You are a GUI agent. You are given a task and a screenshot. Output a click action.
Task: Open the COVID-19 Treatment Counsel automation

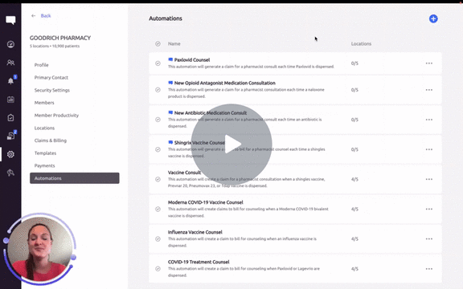click(199, 262)
